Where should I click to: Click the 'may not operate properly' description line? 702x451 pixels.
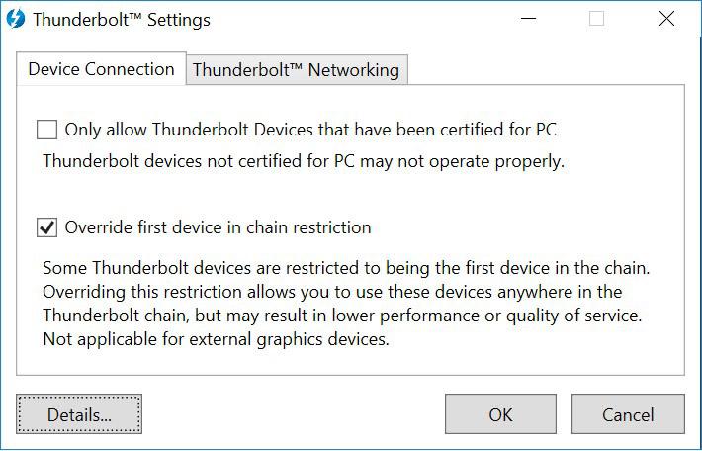[304, 161]
